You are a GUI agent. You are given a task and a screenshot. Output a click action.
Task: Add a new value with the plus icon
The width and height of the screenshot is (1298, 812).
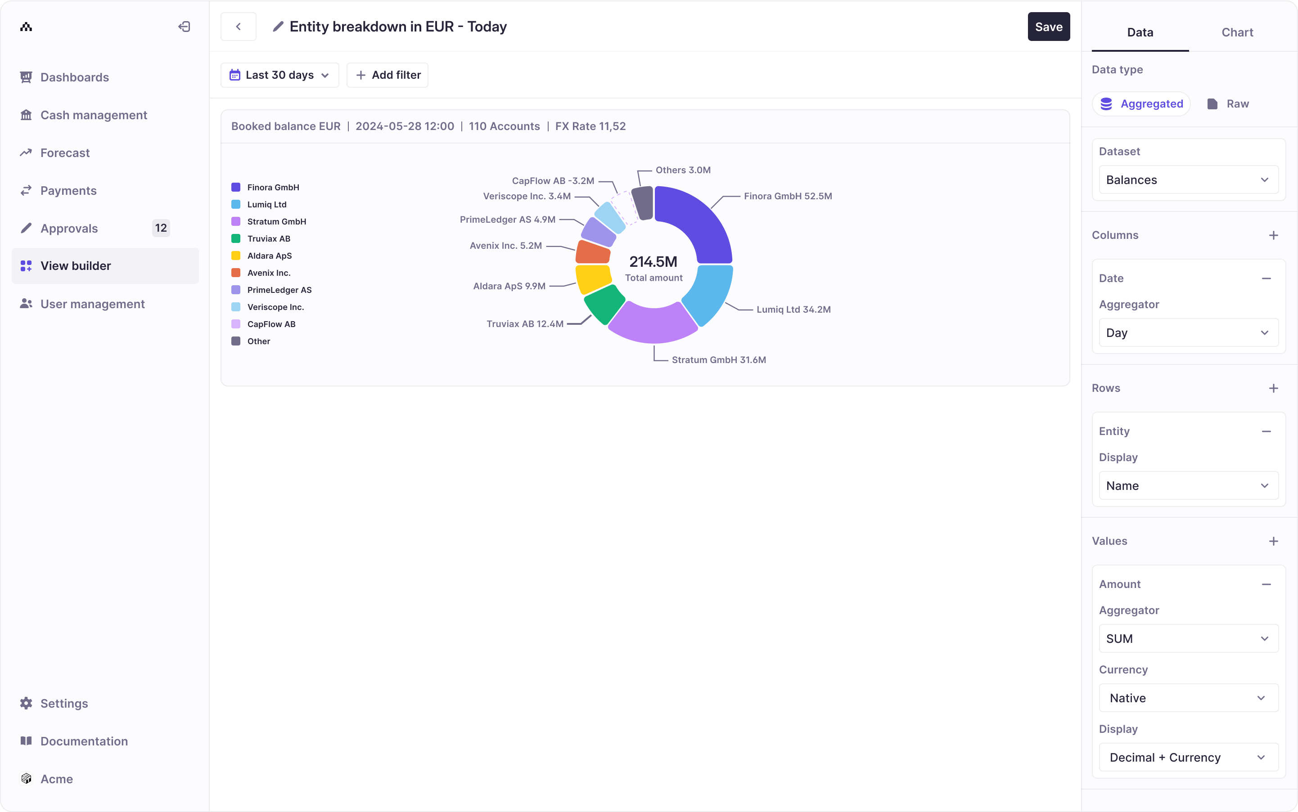(x=1273, y=541)
